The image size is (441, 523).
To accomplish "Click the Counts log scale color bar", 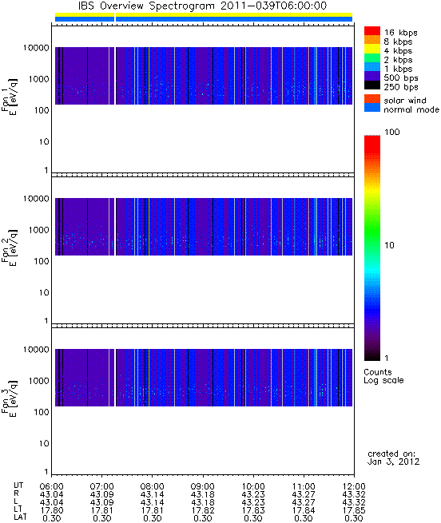I will point(372,248).
